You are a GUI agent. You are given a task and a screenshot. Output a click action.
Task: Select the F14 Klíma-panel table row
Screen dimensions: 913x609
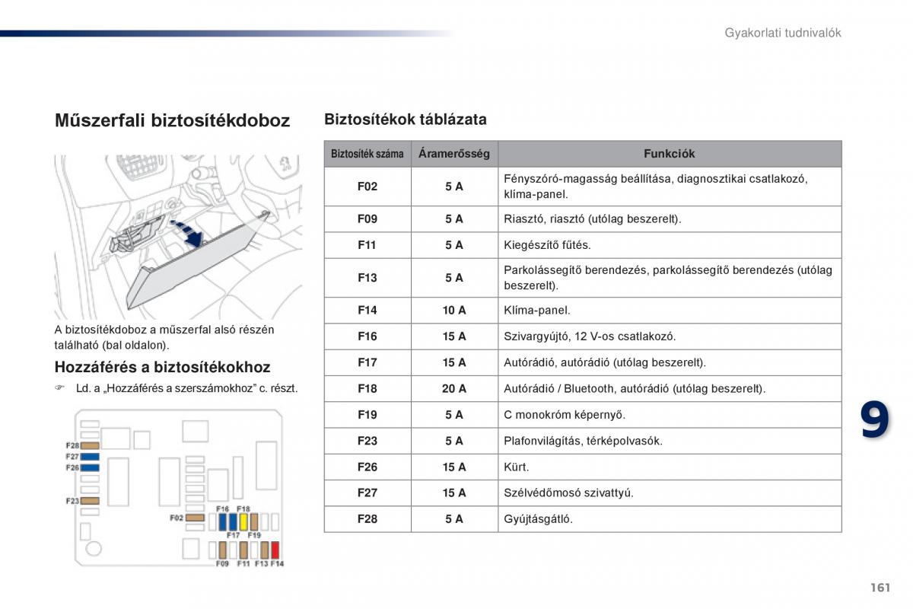click(x=583, y=311)
